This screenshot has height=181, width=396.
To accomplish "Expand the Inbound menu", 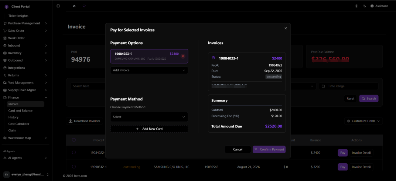I will [x=25, y=45].
